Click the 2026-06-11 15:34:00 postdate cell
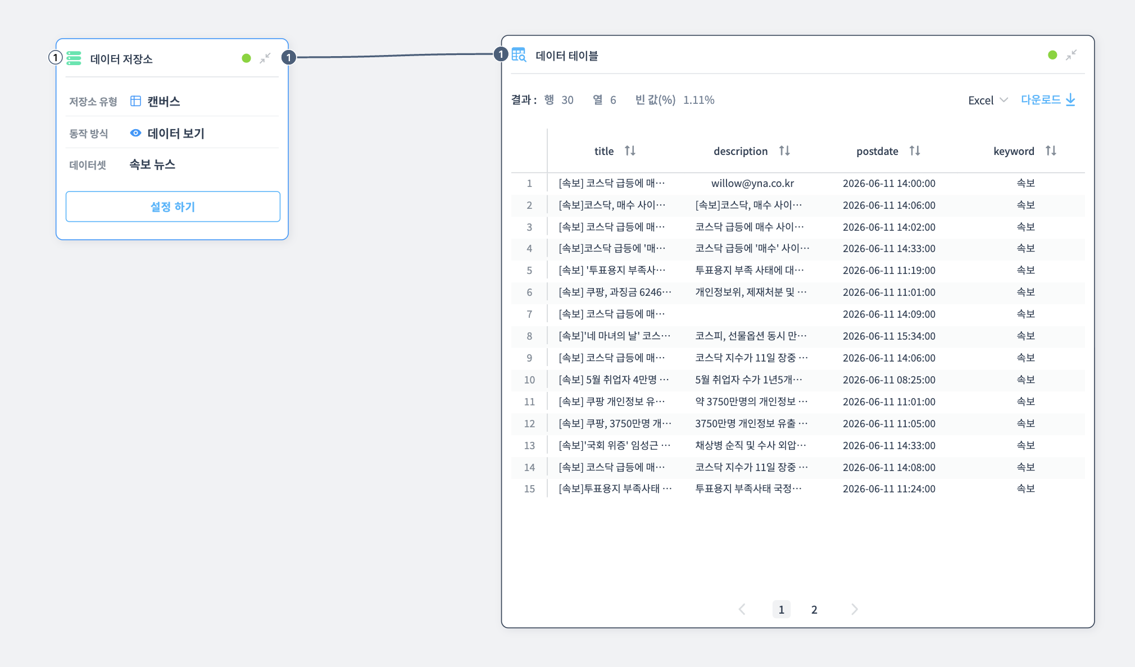The height and width of the screenshot is (667, 1135). (889, 336)
